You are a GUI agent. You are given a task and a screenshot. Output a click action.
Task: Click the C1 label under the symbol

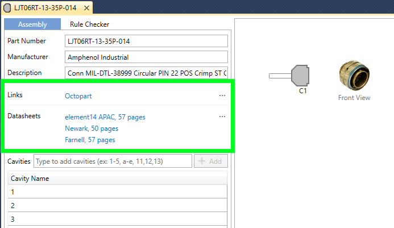tap(303, 91)
